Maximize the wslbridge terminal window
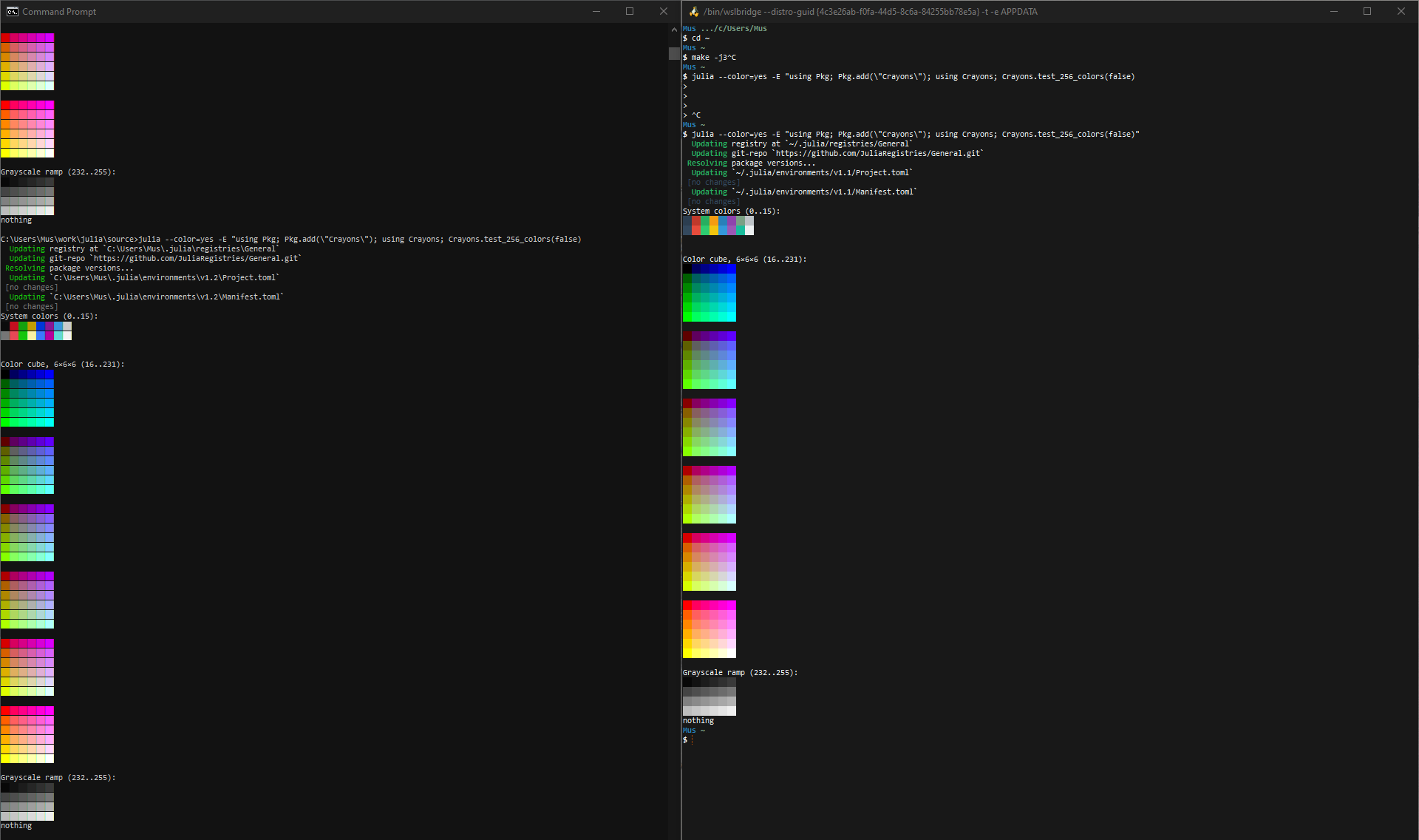Viewport: 1419px width, 840px height. tap(1367, 11)
